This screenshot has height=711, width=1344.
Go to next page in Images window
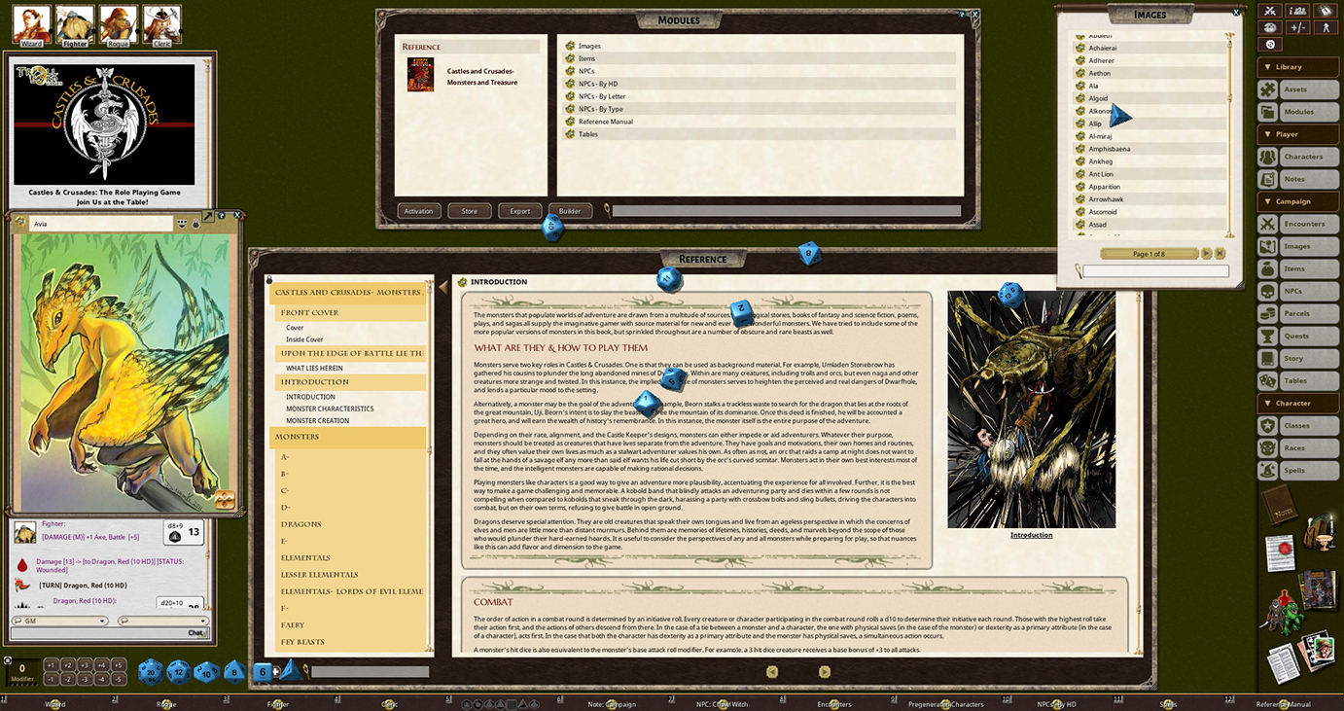pyautogui.click(x=1206, y=254)
